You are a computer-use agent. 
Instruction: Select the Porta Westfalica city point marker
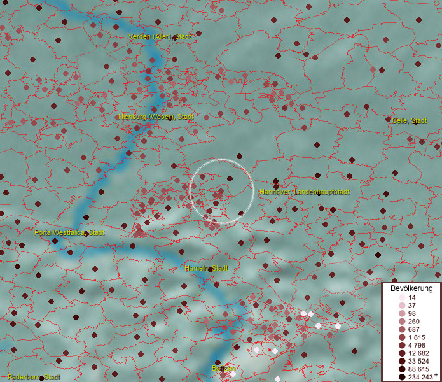coord(86,234)
